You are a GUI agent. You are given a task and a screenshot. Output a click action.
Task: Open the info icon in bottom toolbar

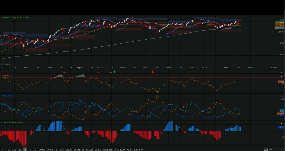tap(3, 150)
